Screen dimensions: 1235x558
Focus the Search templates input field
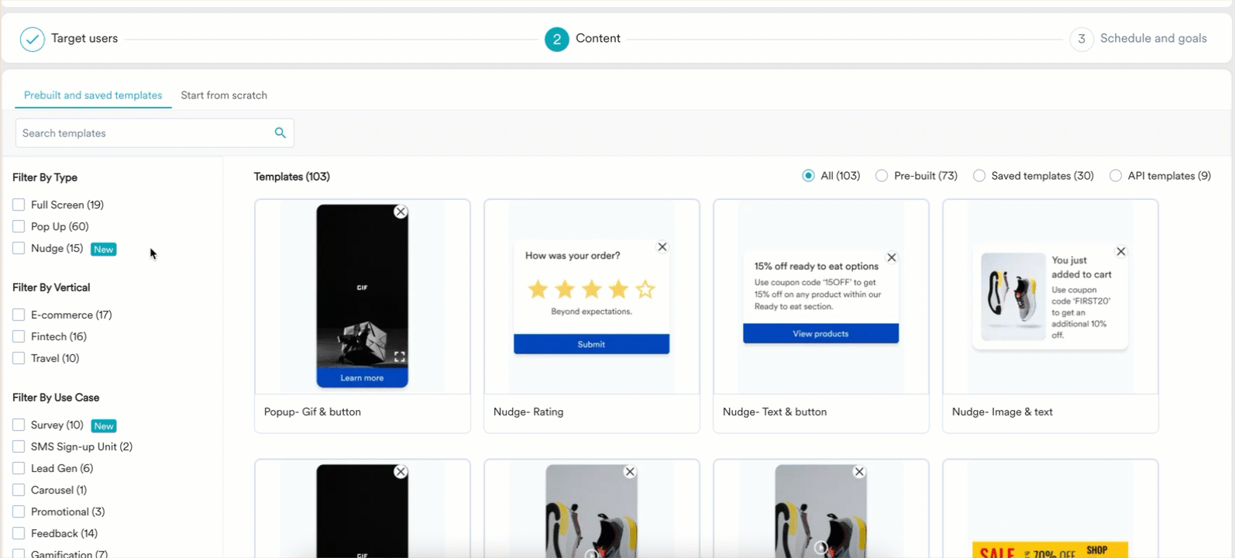tap(143, 133)
